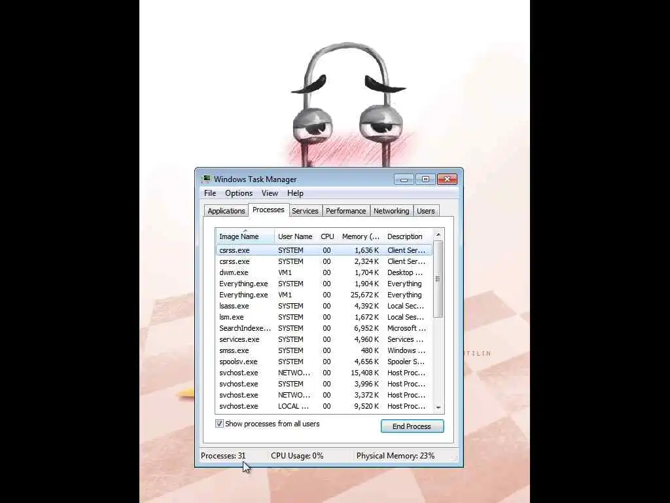
Task: Click CPU Usage: 0% in status bar
Action: 297,456
